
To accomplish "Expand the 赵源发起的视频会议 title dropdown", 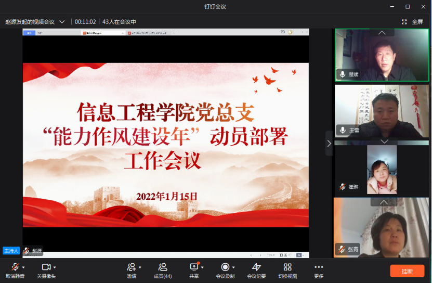I will pos(62,22).
